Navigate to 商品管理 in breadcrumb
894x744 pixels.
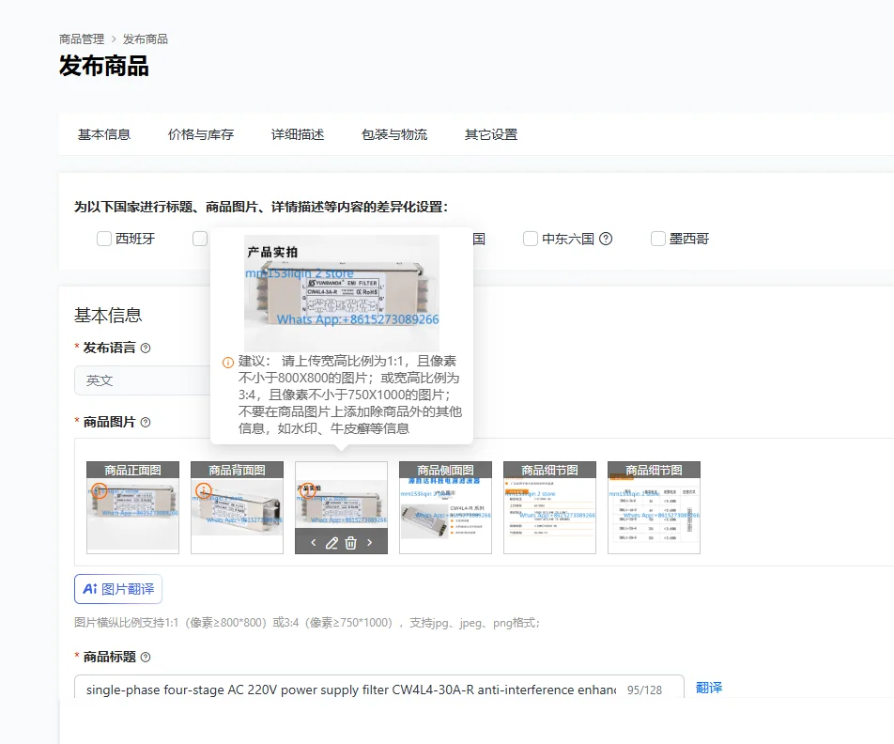tap(82, 39)
